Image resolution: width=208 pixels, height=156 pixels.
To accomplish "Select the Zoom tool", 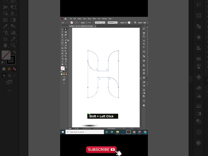I will tap(66, 64).
